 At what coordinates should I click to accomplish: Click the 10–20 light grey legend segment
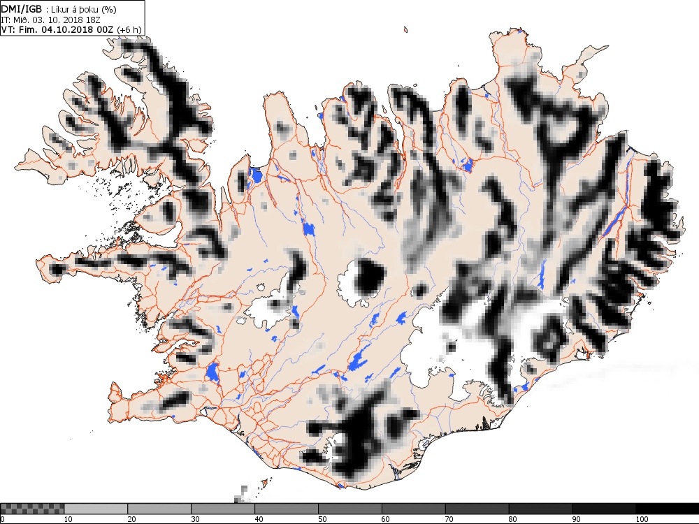click(x=96, y=509)
